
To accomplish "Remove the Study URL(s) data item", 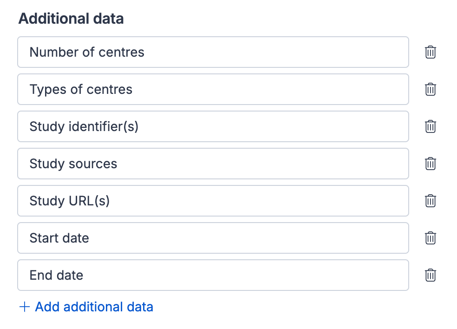I will (x=431, y=201).
